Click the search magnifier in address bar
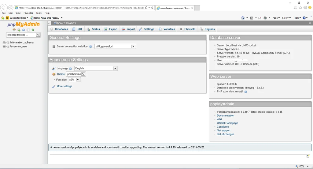Image resolution: width=313 pixels, height=169 pixels. click(146, 8)
